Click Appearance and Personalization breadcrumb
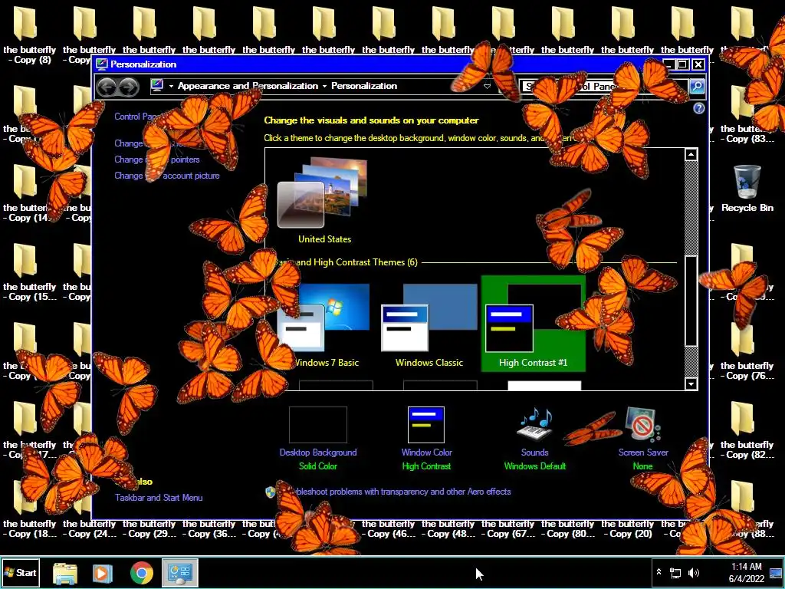The height and width of the screenshot is (589, 785). coord(248,86)
